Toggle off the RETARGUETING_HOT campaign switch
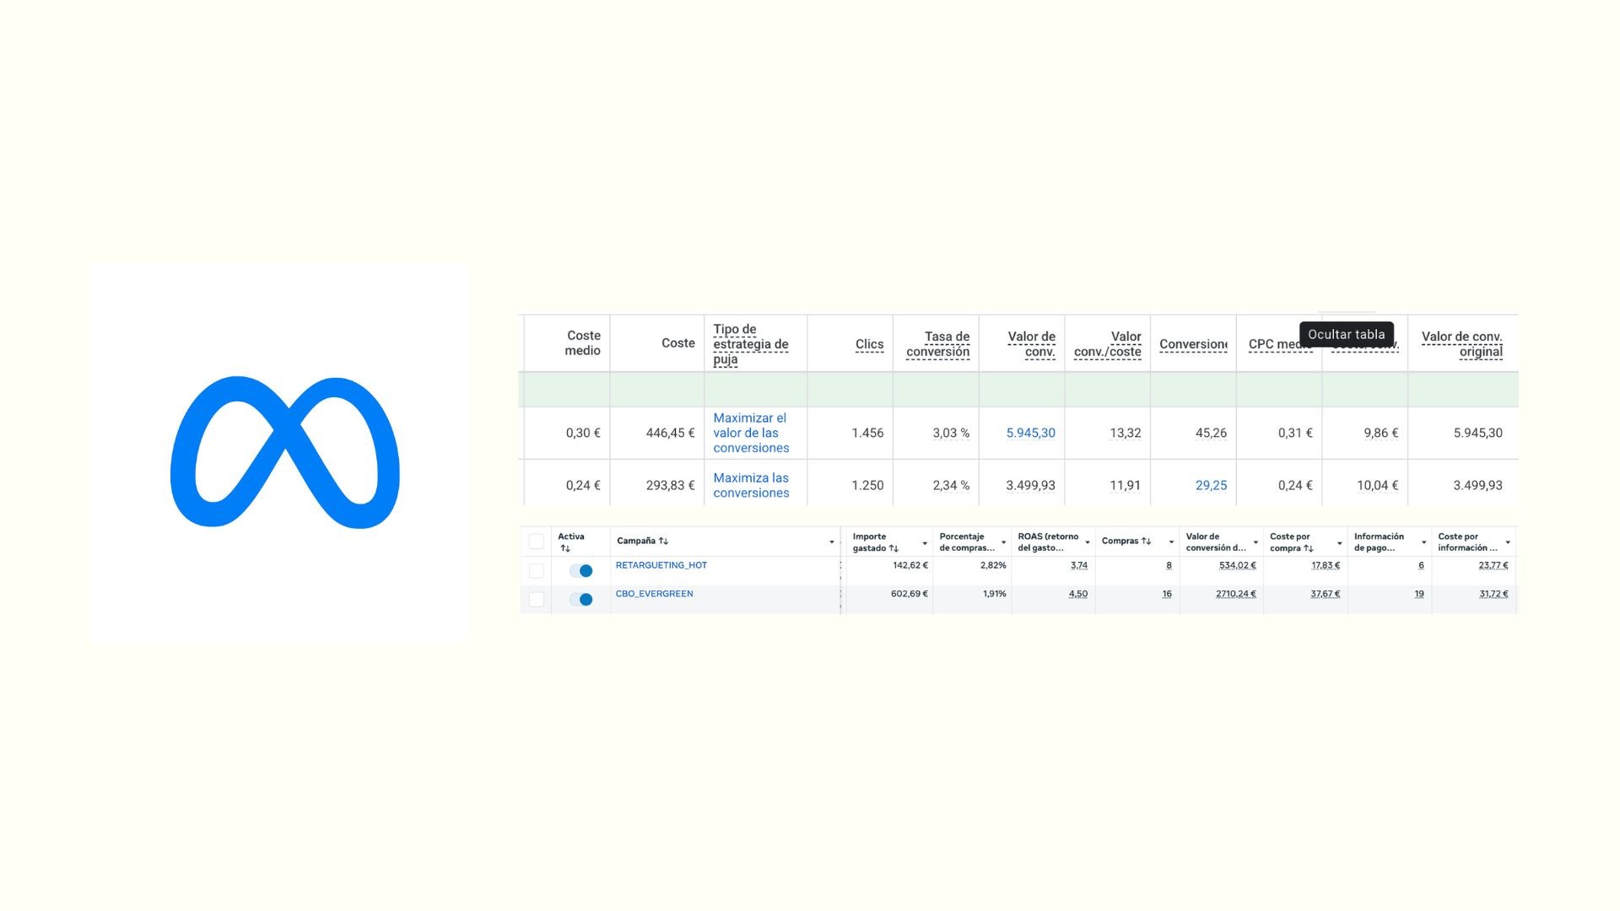Image resolution: width=1620 pixels, height=911 pixels. [580, 571]
